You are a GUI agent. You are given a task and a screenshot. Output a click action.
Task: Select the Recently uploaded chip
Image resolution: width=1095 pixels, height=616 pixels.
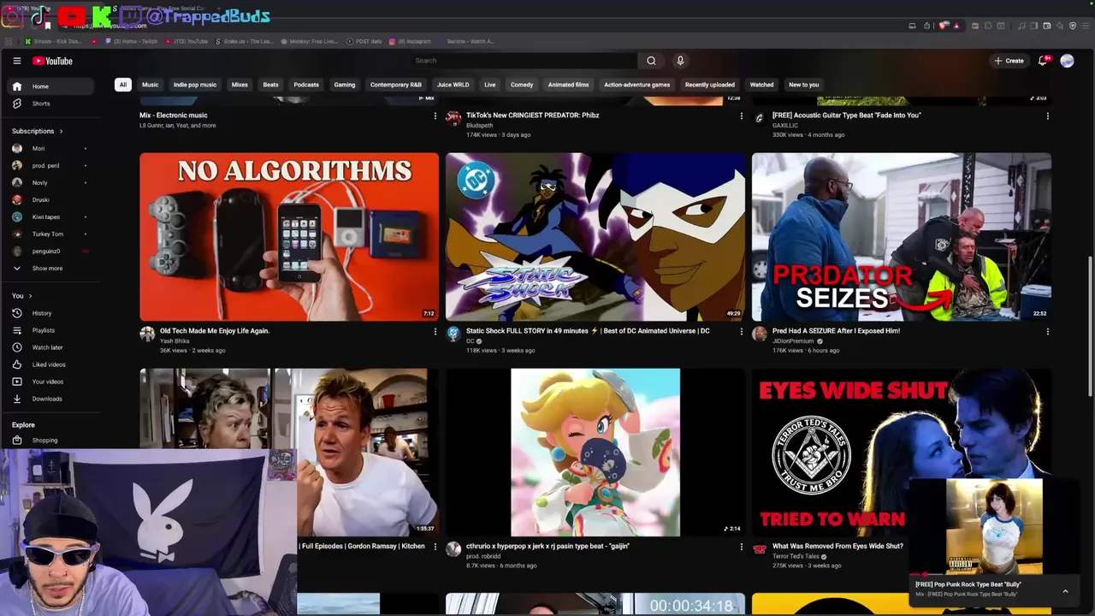[x=709, y=85]
